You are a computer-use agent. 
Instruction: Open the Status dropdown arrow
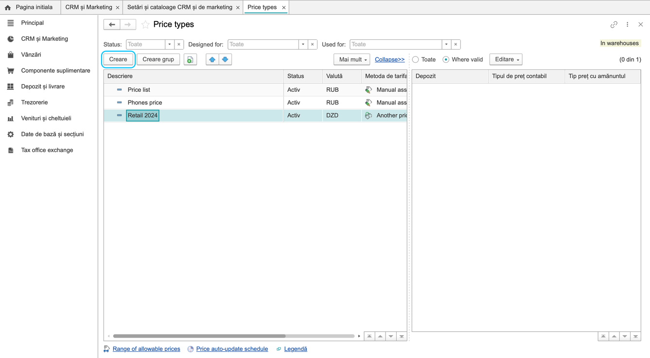(x=170, y=44)
